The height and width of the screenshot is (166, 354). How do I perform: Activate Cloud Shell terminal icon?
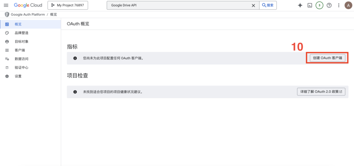[x=310, y=5]
